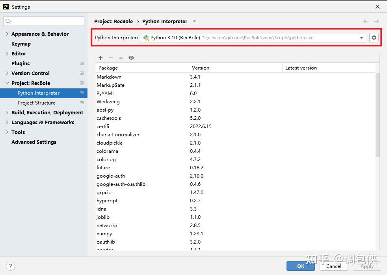The height and width of the screenshot is (275, 387).
Task: Expand the Build, Execution, Deployment section
Action: (7, 113)
